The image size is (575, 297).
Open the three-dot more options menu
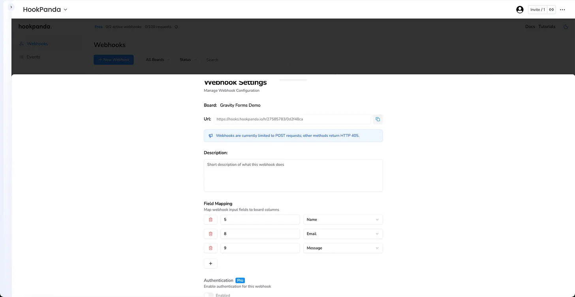(x=563, y=9)
